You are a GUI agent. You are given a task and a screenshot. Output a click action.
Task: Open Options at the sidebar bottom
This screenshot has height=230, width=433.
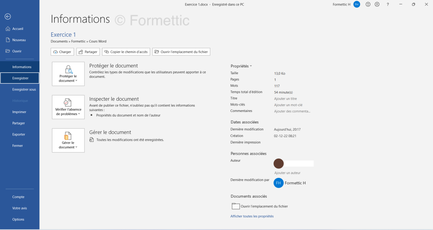18,219
